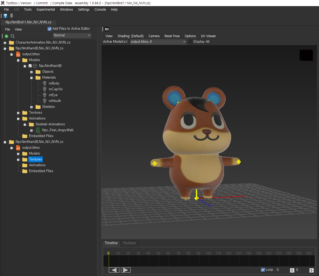Open the UV Viewer

click(208, 36)
